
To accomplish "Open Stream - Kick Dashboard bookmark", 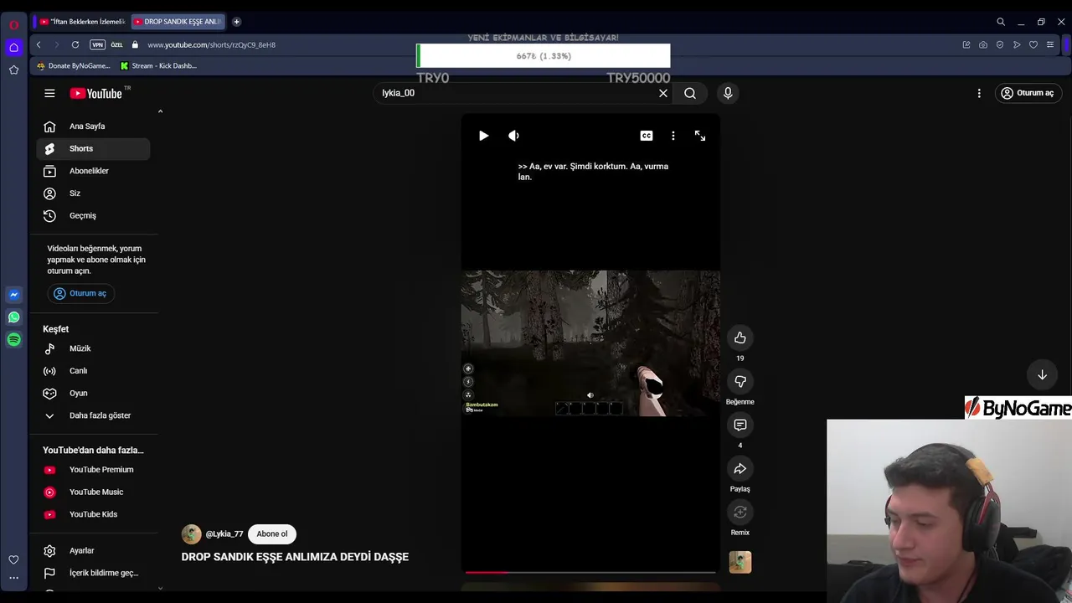I will tap(158, 65).
